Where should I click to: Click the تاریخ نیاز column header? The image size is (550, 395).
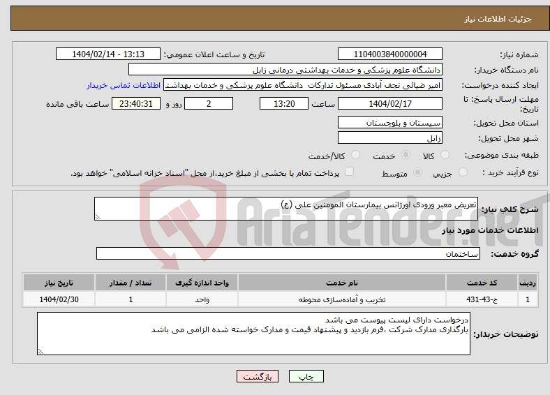coord(59,283)
